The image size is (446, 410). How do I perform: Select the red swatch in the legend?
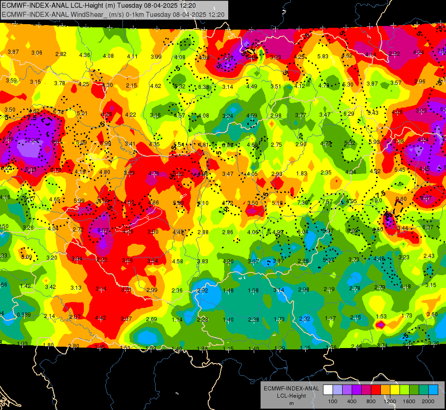click(376, 390)
